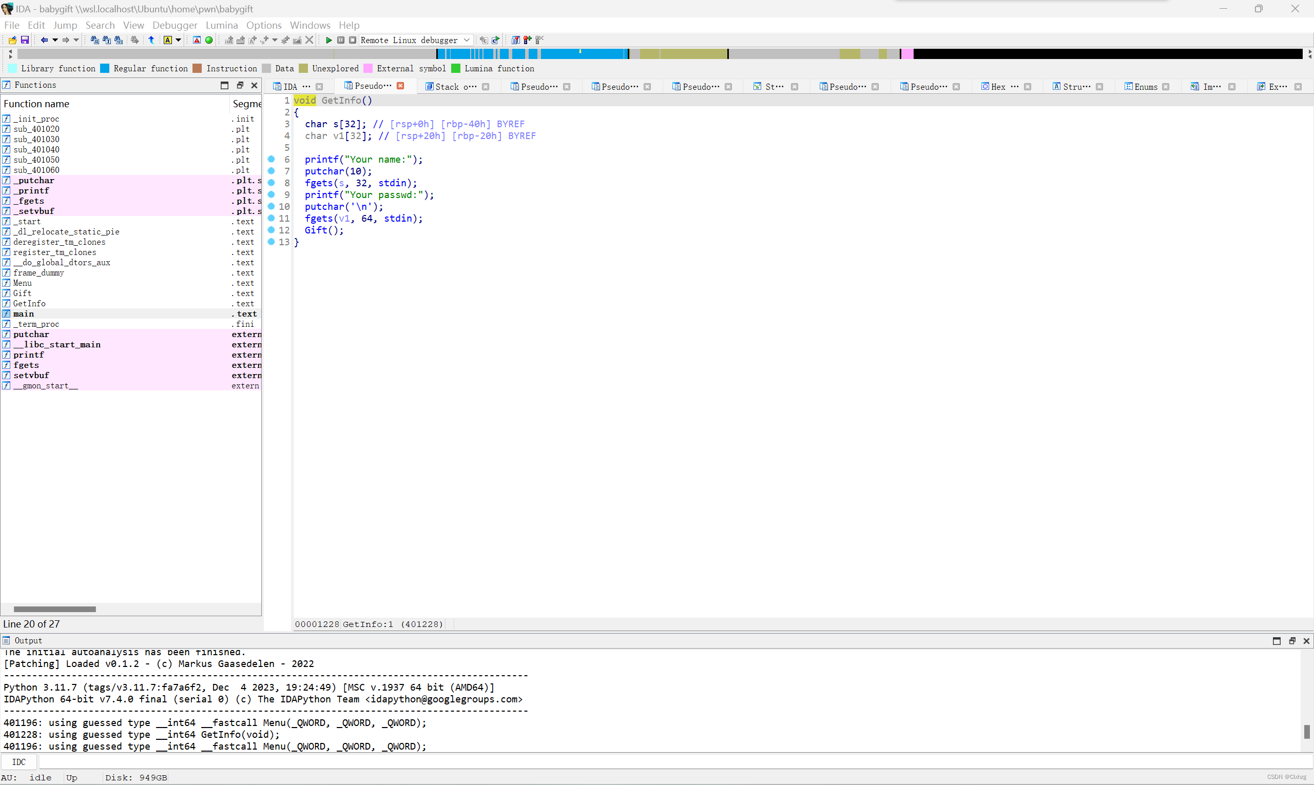Click the Search text binoculars icon
The width and height of the screenshot is (1314, 785).
coord(106,40)
